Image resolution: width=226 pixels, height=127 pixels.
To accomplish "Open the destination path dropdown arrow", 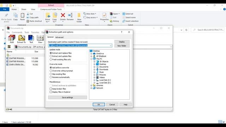I will 111,46.
